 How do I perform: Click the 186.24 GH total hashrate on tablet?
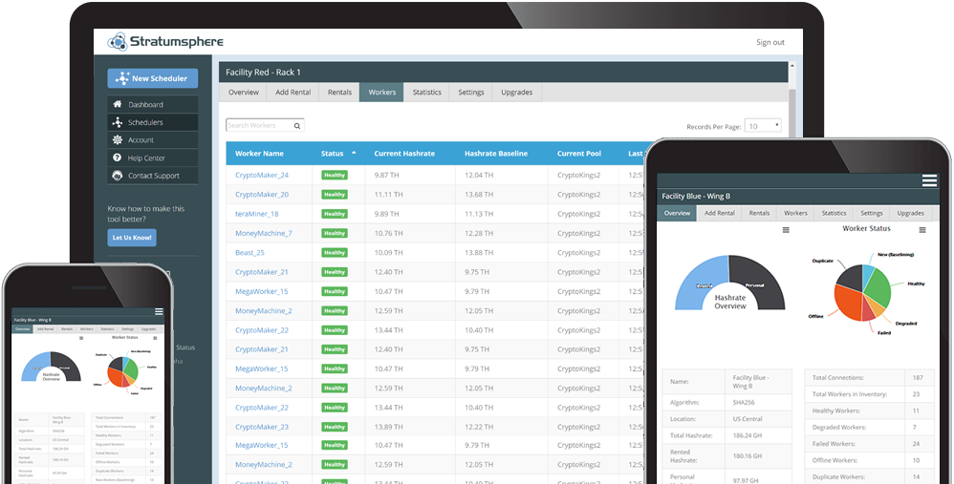[x=748, y=435]
